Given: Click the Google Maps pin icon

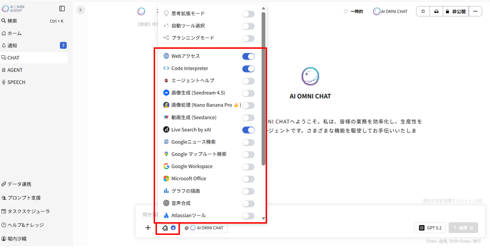Looking at the screenshot, I should pos(166,154).
